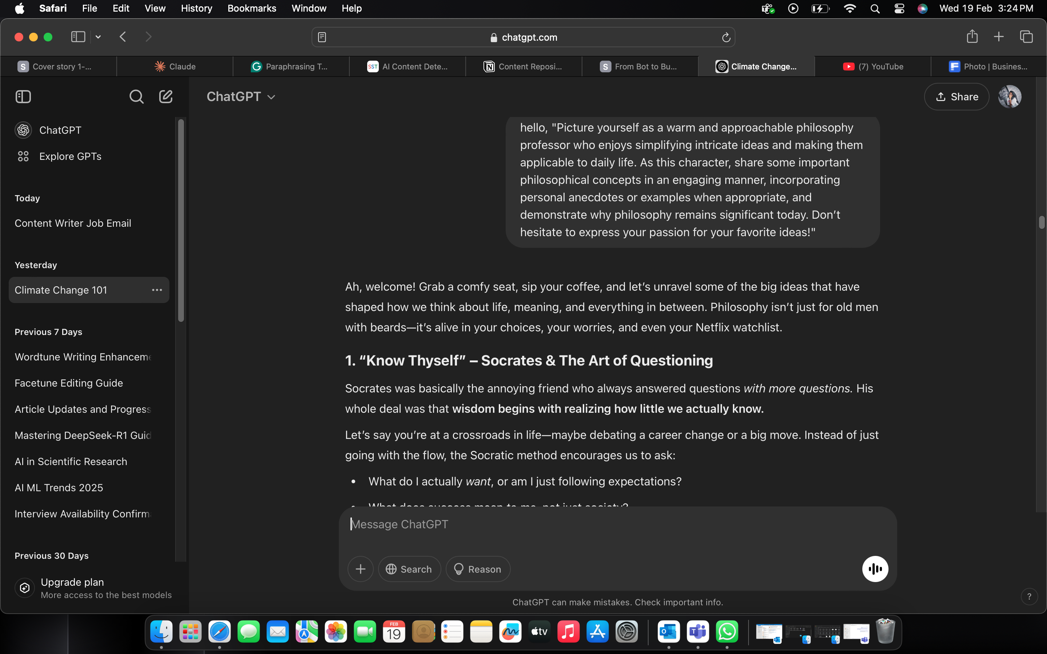The image size is (1047, 654).
Task: Switch to the Claude browser tab
Action: [175, 66]
